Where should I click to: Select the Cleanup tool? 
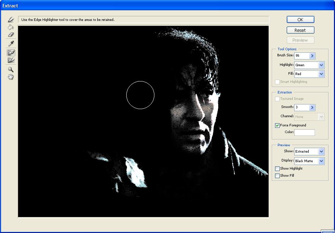(x=11, y=52)
